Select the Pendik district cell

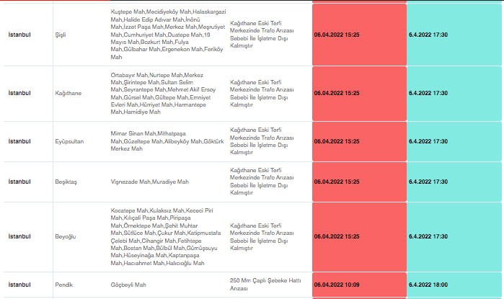pyautogui.click(x=64, y=285)
